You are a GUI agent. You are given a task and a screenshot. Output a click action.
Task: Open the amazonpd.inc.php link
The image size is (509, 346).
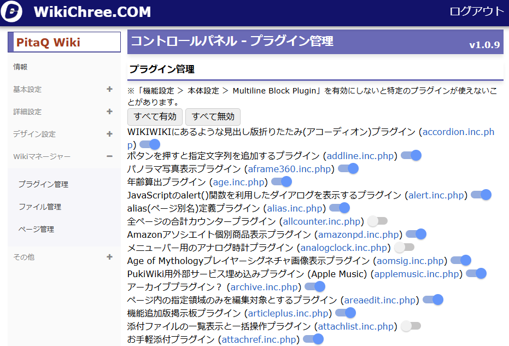click(x=359, y=234)
